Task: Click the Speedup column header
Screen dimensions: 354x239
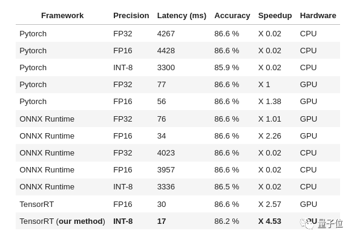Action: click(x=275, y=16)
